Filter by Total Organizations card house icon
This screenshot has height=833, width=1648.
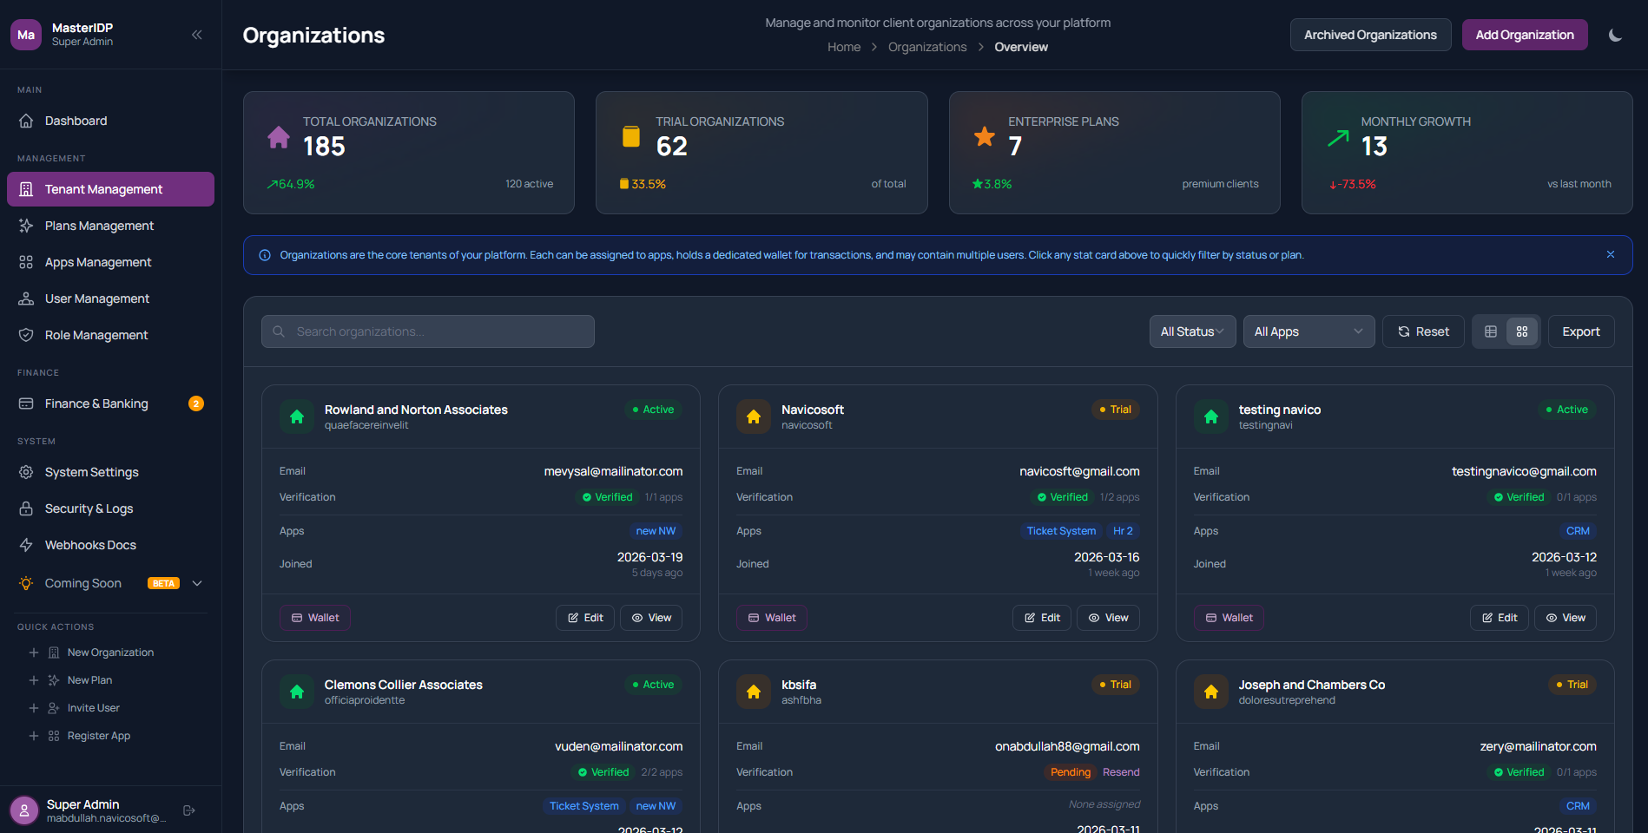pyautogui.click(x=279, y=137)
